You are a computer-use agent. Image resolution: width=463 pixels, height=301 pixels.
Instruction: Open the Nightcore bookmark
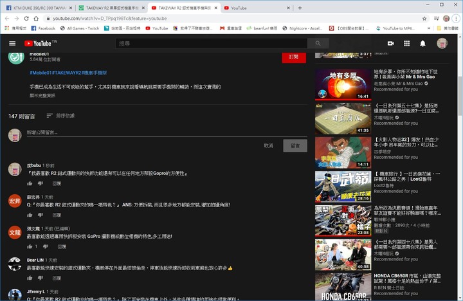(302, 28)
